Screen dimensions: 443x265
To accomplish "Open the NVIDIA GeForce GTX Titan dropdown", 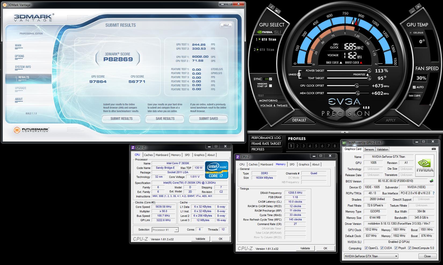I will (x=371, y=256).
